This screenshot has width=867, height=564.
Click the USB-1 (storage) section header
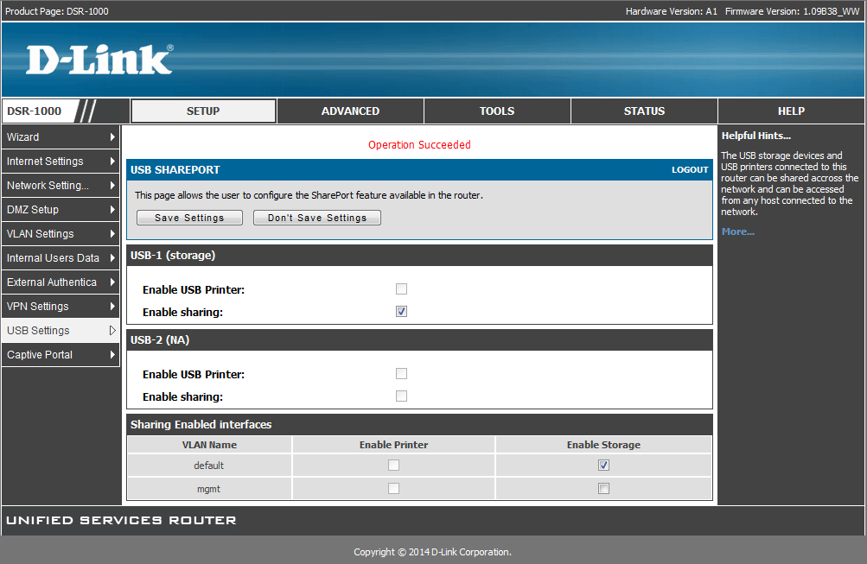420,255
